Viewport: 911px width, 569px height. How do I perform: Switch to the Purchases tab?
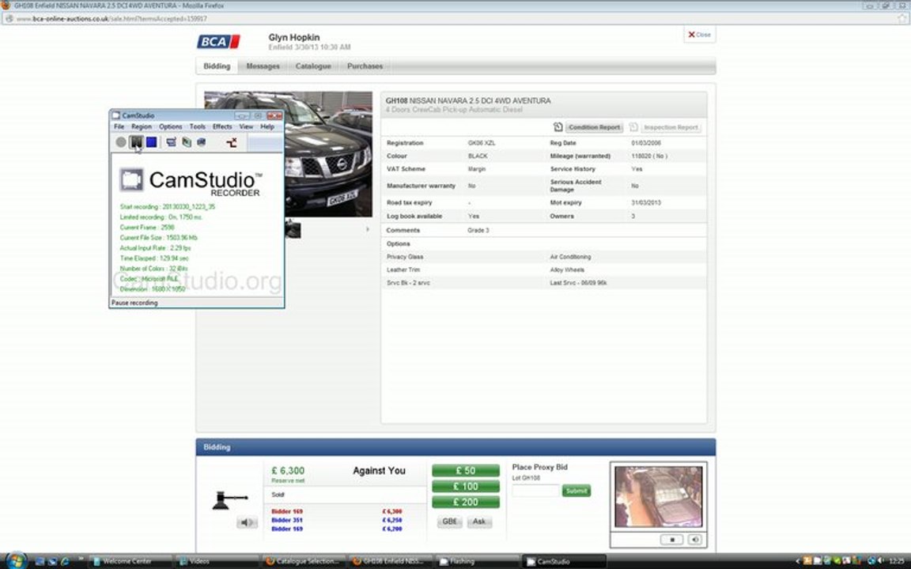[365, 66]
